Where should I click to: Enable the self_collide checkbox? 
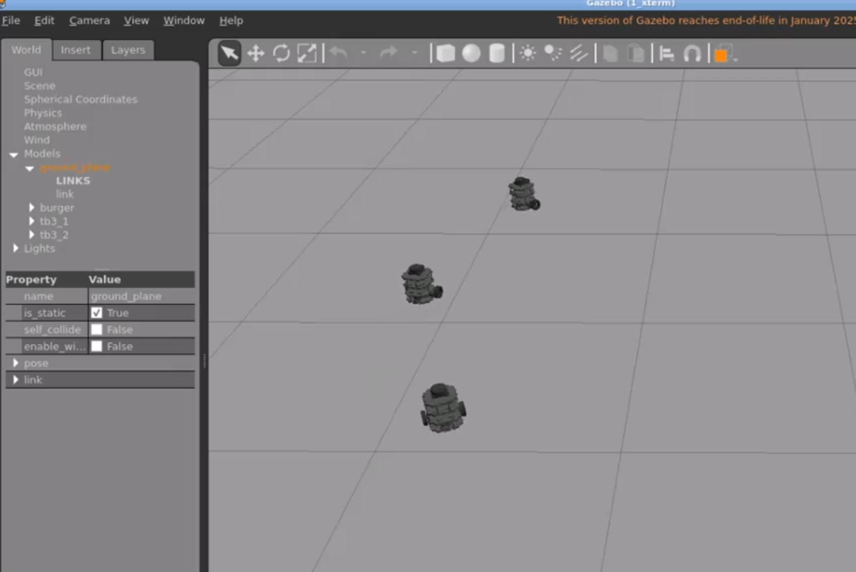[97, 329]
